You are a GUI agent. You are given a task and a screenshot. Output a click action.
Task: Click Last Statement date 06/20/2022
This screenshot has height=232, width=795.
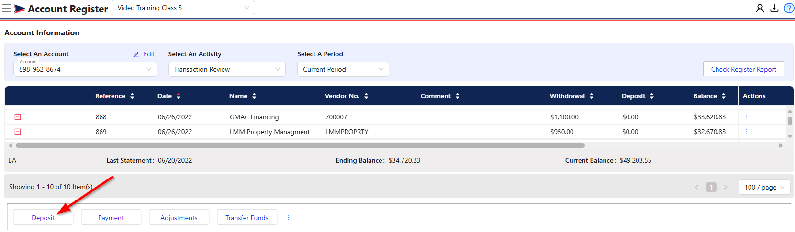[175, 160]
